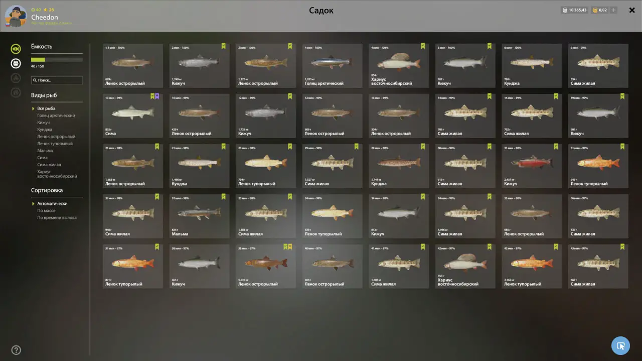642x361 pixels.
Task: Click the help question mark icon
Action: tap(16, 350)
